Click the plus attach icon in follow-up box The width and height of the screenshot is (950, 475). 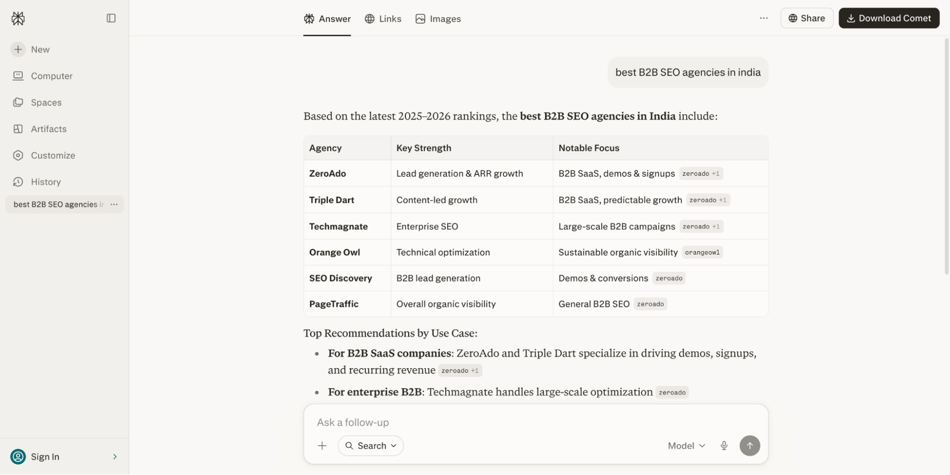[322, 446]
